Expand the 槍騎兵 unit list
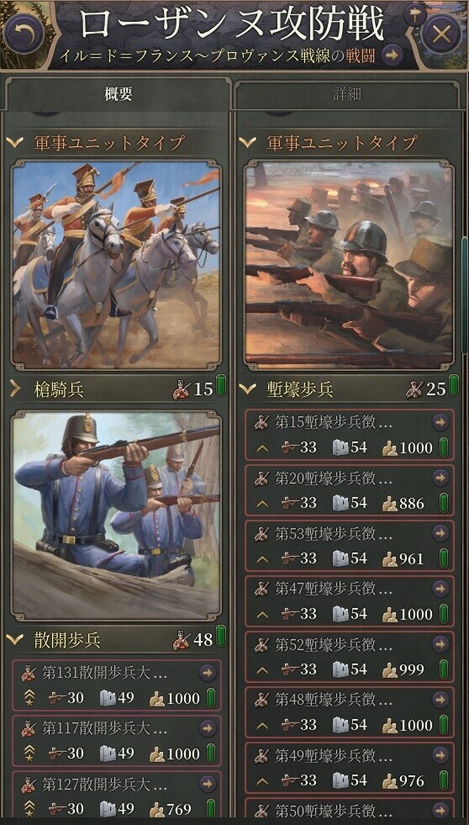The image size is (469, 825). click(15, 389)
